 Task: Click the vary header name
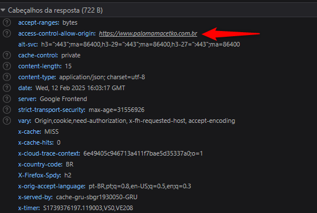pos(25,121)
